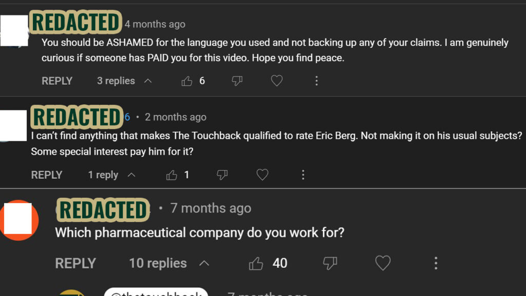Image resolution: width=526 pixels, height=296 pixels.
Task: Heart the comment about The Touchback qualifications
Action: [x=262, y=175]
